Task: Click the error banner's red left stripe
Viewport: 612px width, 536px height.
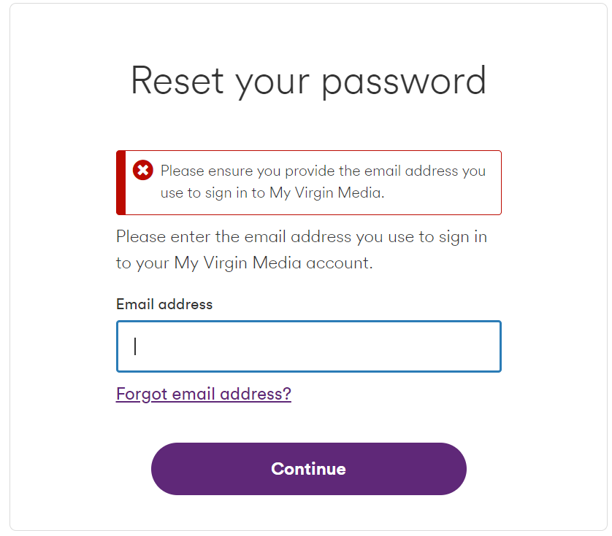Action: (120, 182)
